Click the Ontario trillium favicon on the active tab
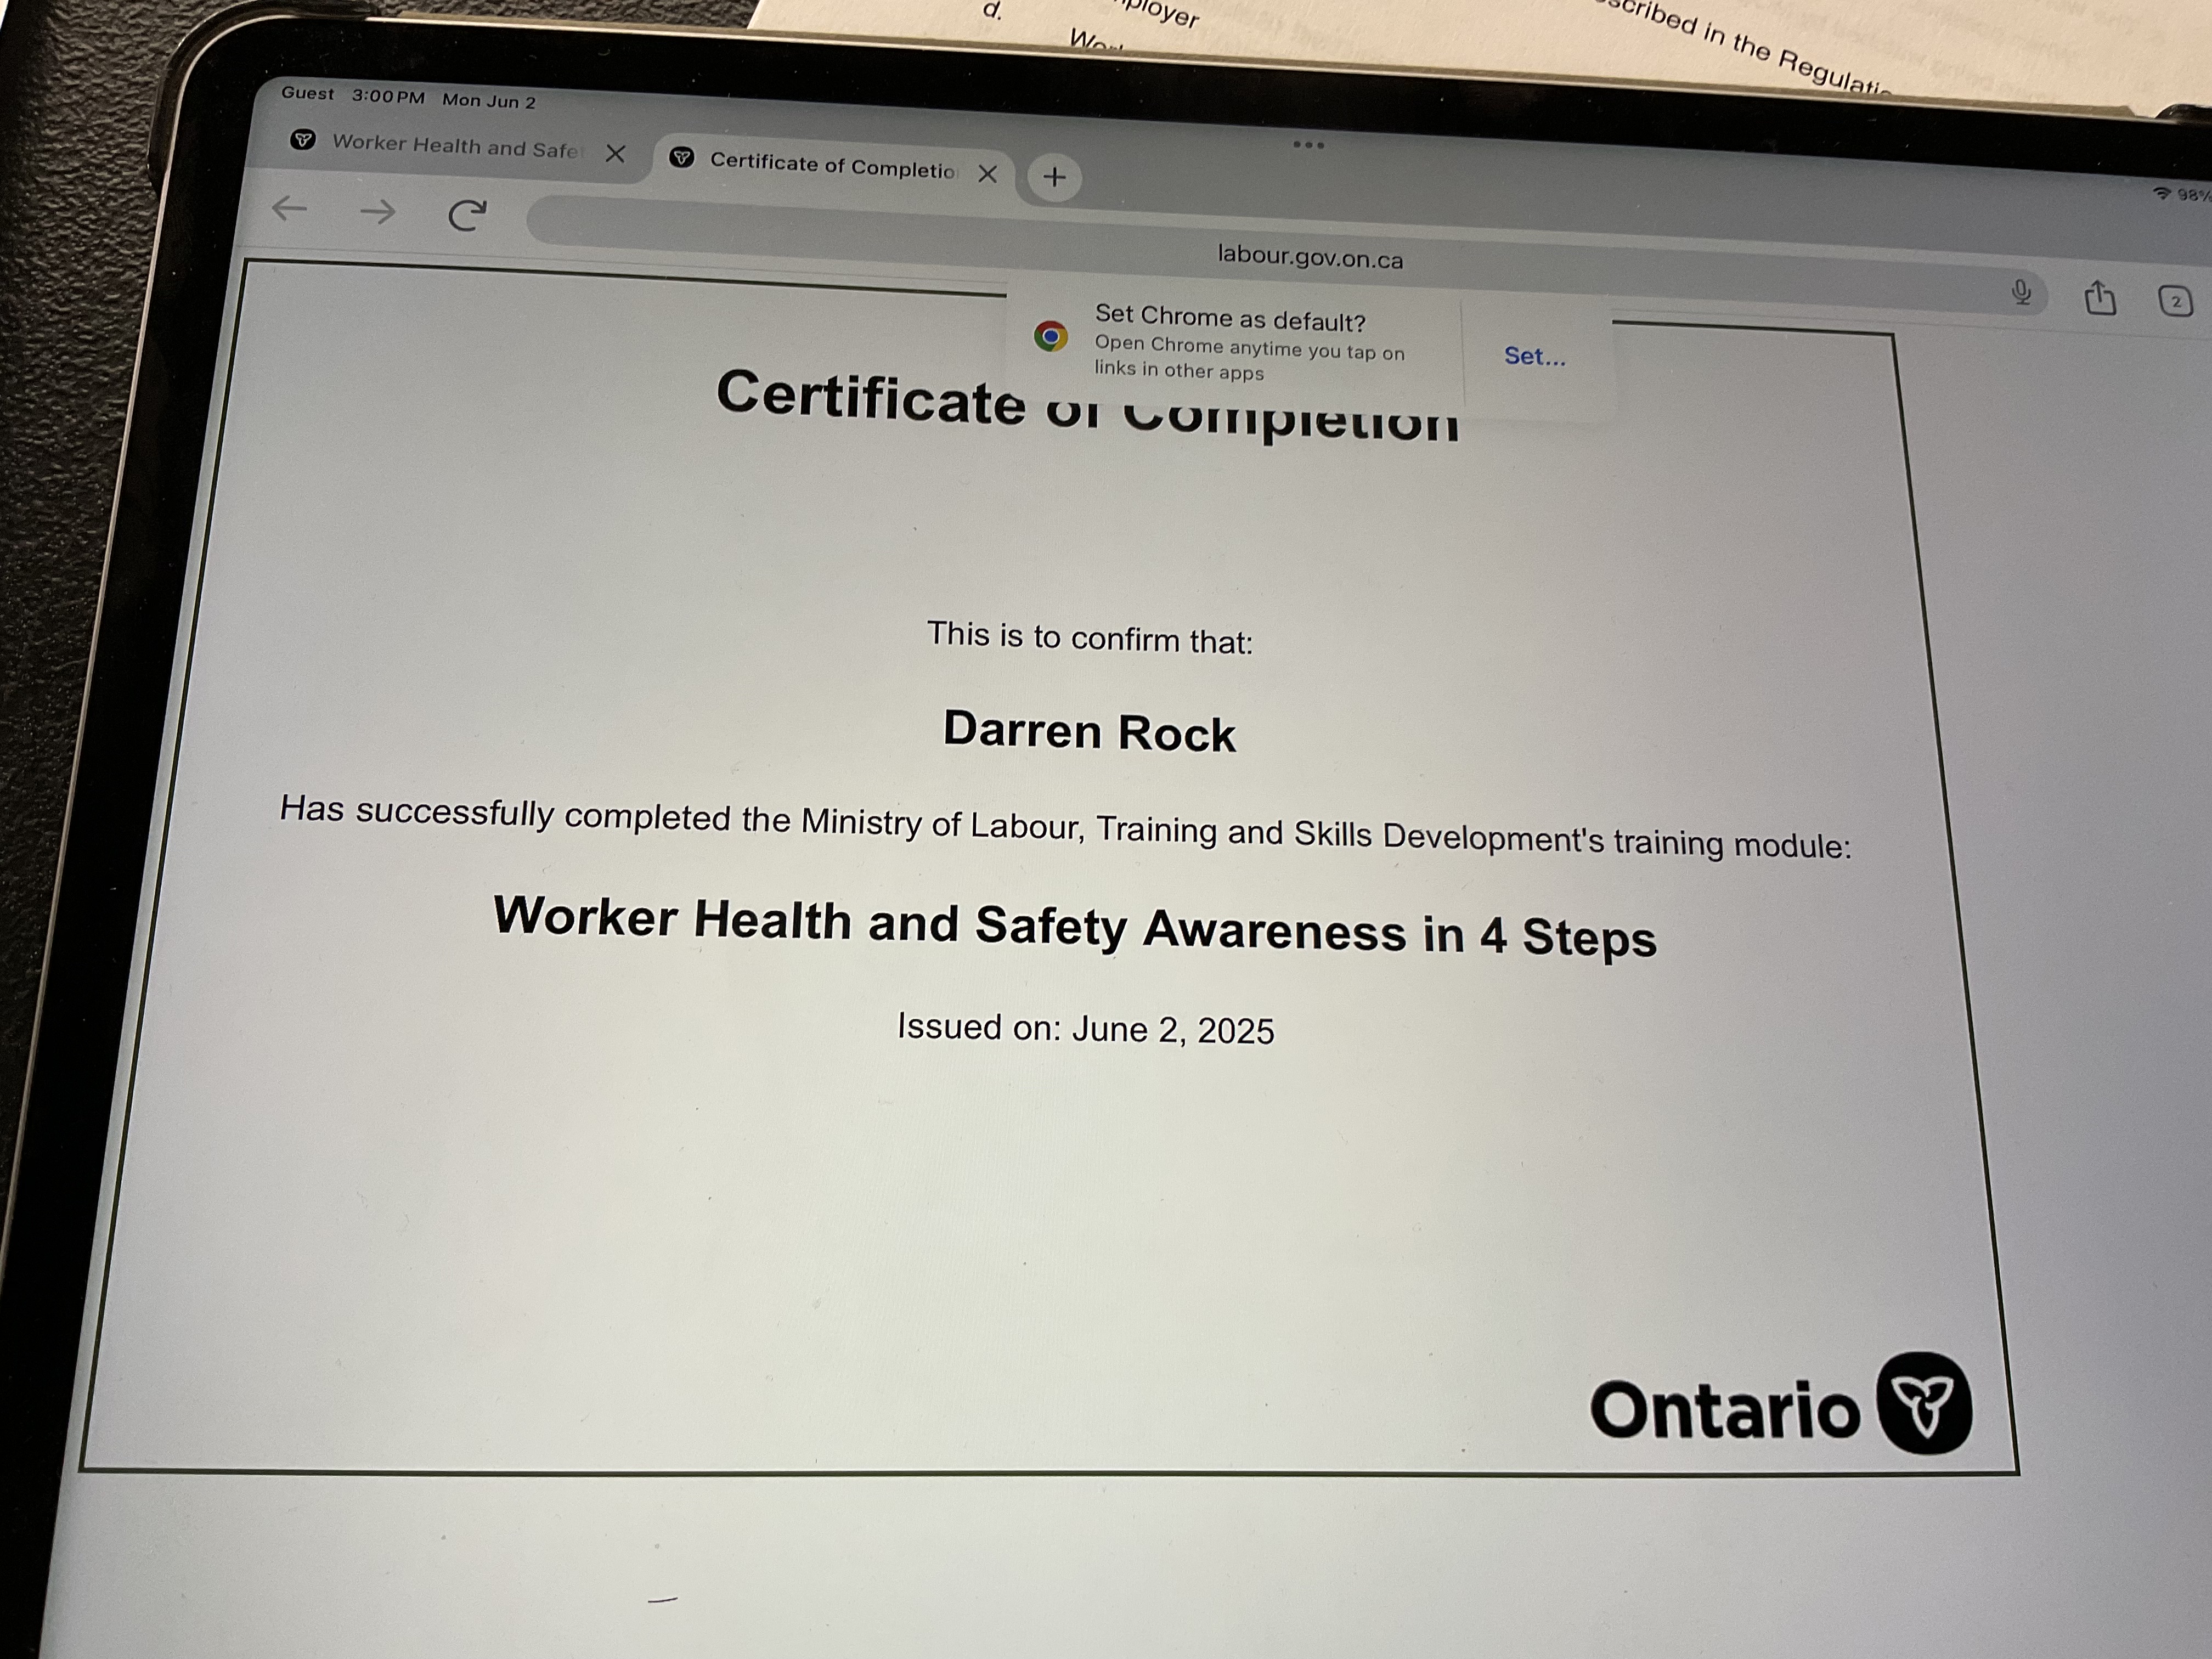Screen dimensions: 2212x1659 point(683,157)
